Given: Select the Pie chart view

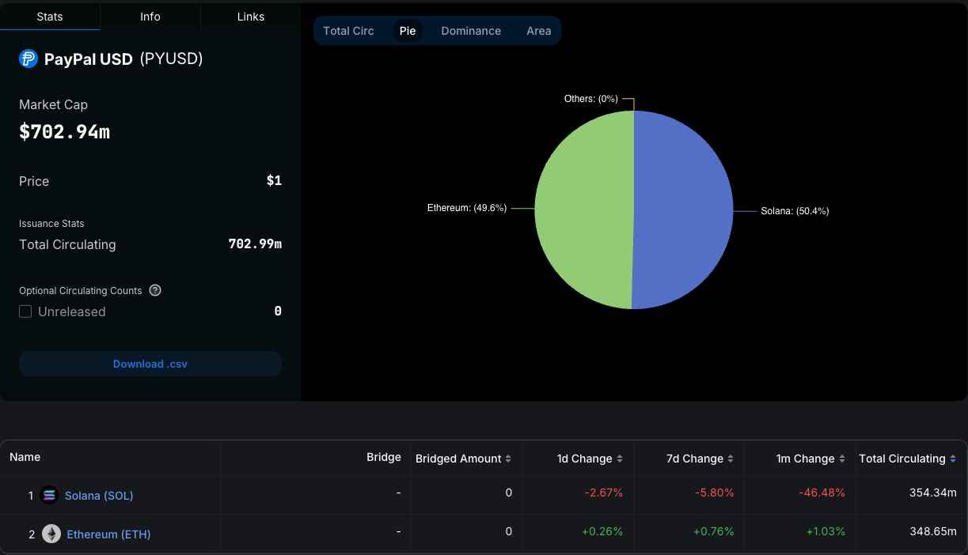Looking at the screenshot, I should click(x=408, y=31).
